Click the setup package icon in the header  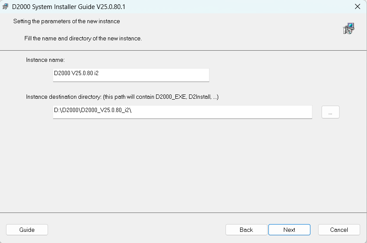pyautogui.click(x=348, y=29)
